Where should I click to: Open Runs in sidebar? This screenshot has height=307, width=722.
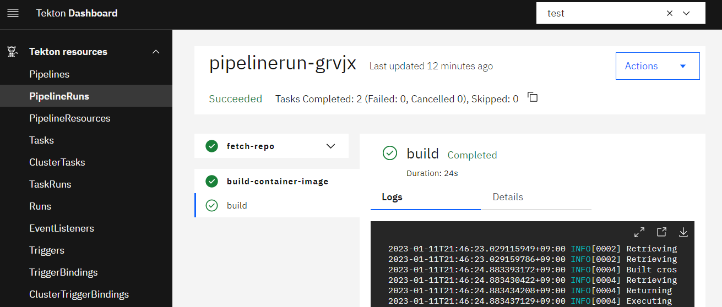[x=86, y=206]
